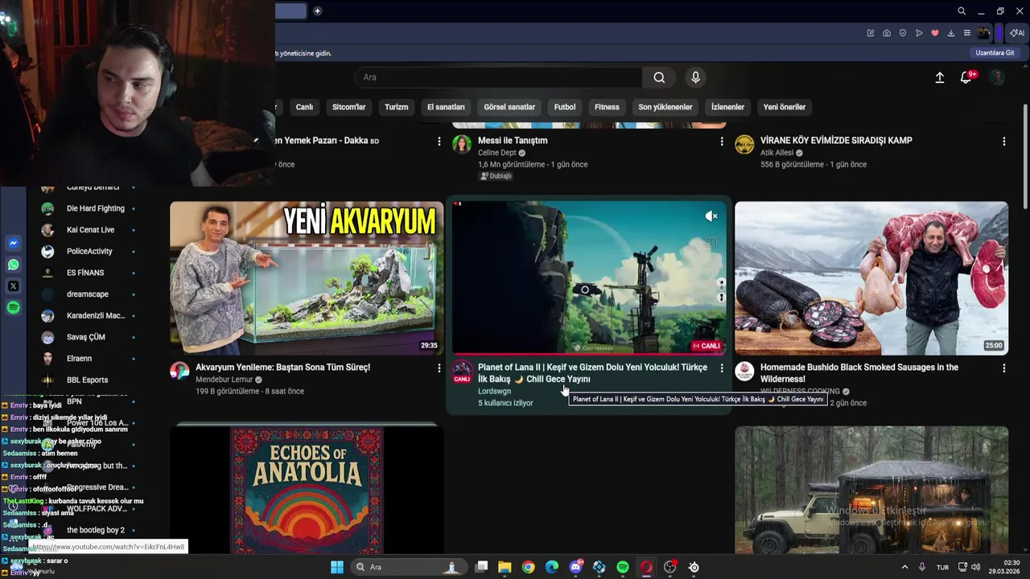Open the YouTube account avatar menu
The image size is (1030, 579).
point(997,77)
